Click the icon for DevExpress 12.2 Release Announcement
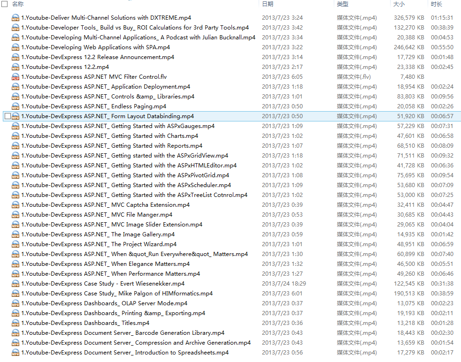 15,57
